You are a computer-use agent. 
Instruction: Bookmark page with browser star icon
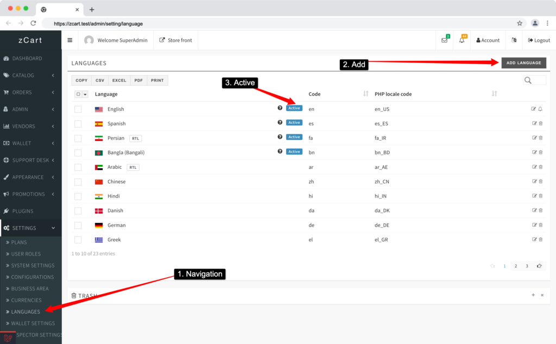[520, 23]
